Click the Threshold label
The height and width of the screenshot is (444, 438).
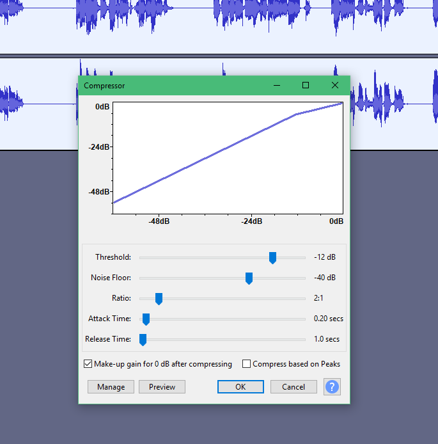(x=113, y=257)
